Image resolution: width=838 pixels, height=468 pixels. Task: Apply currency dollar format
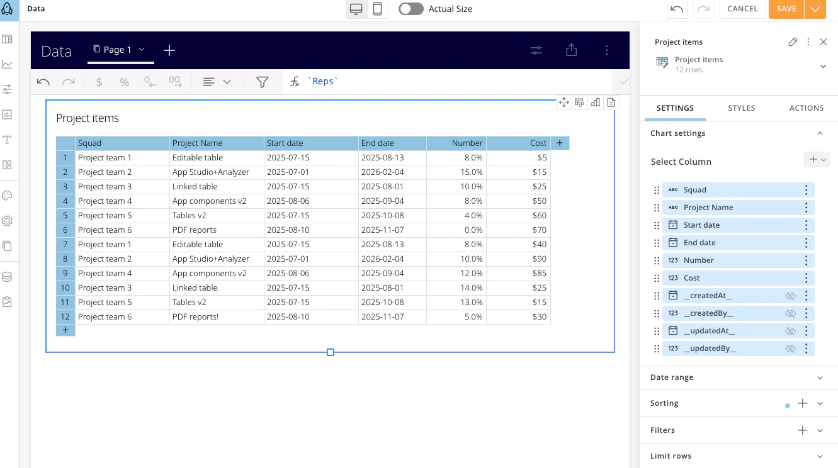(99, 82)
